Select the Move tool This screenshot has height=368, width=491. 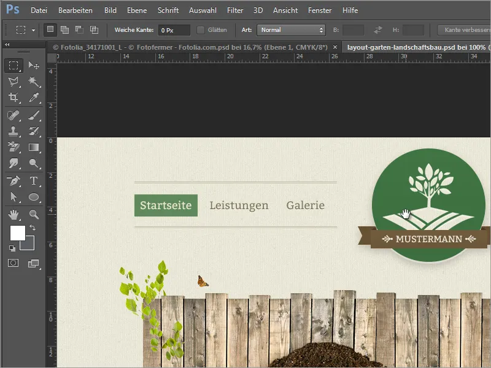(x=34, y=66)
